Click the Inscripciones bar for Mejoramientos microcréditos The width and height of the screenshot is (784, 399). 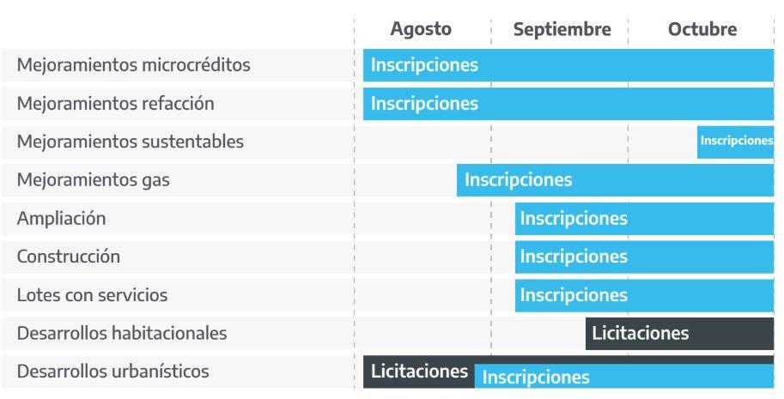click(x=568, y=65)
